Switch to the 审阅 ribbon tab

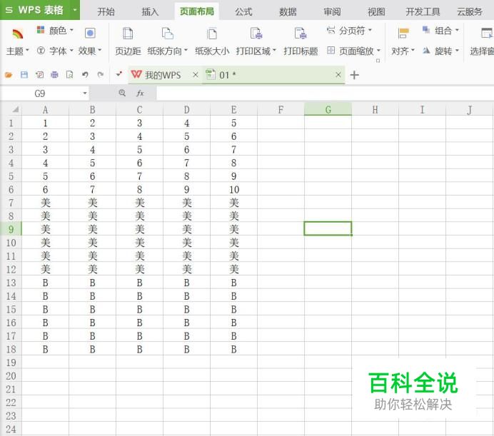332,11
